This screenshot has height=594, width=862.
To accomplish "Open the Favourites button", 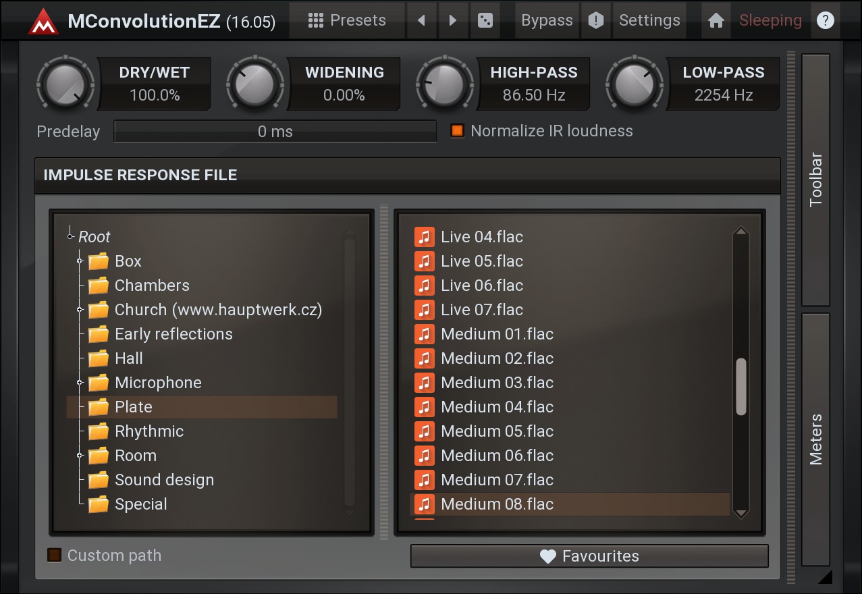I will pyautogui.click(x=589, y=556).
